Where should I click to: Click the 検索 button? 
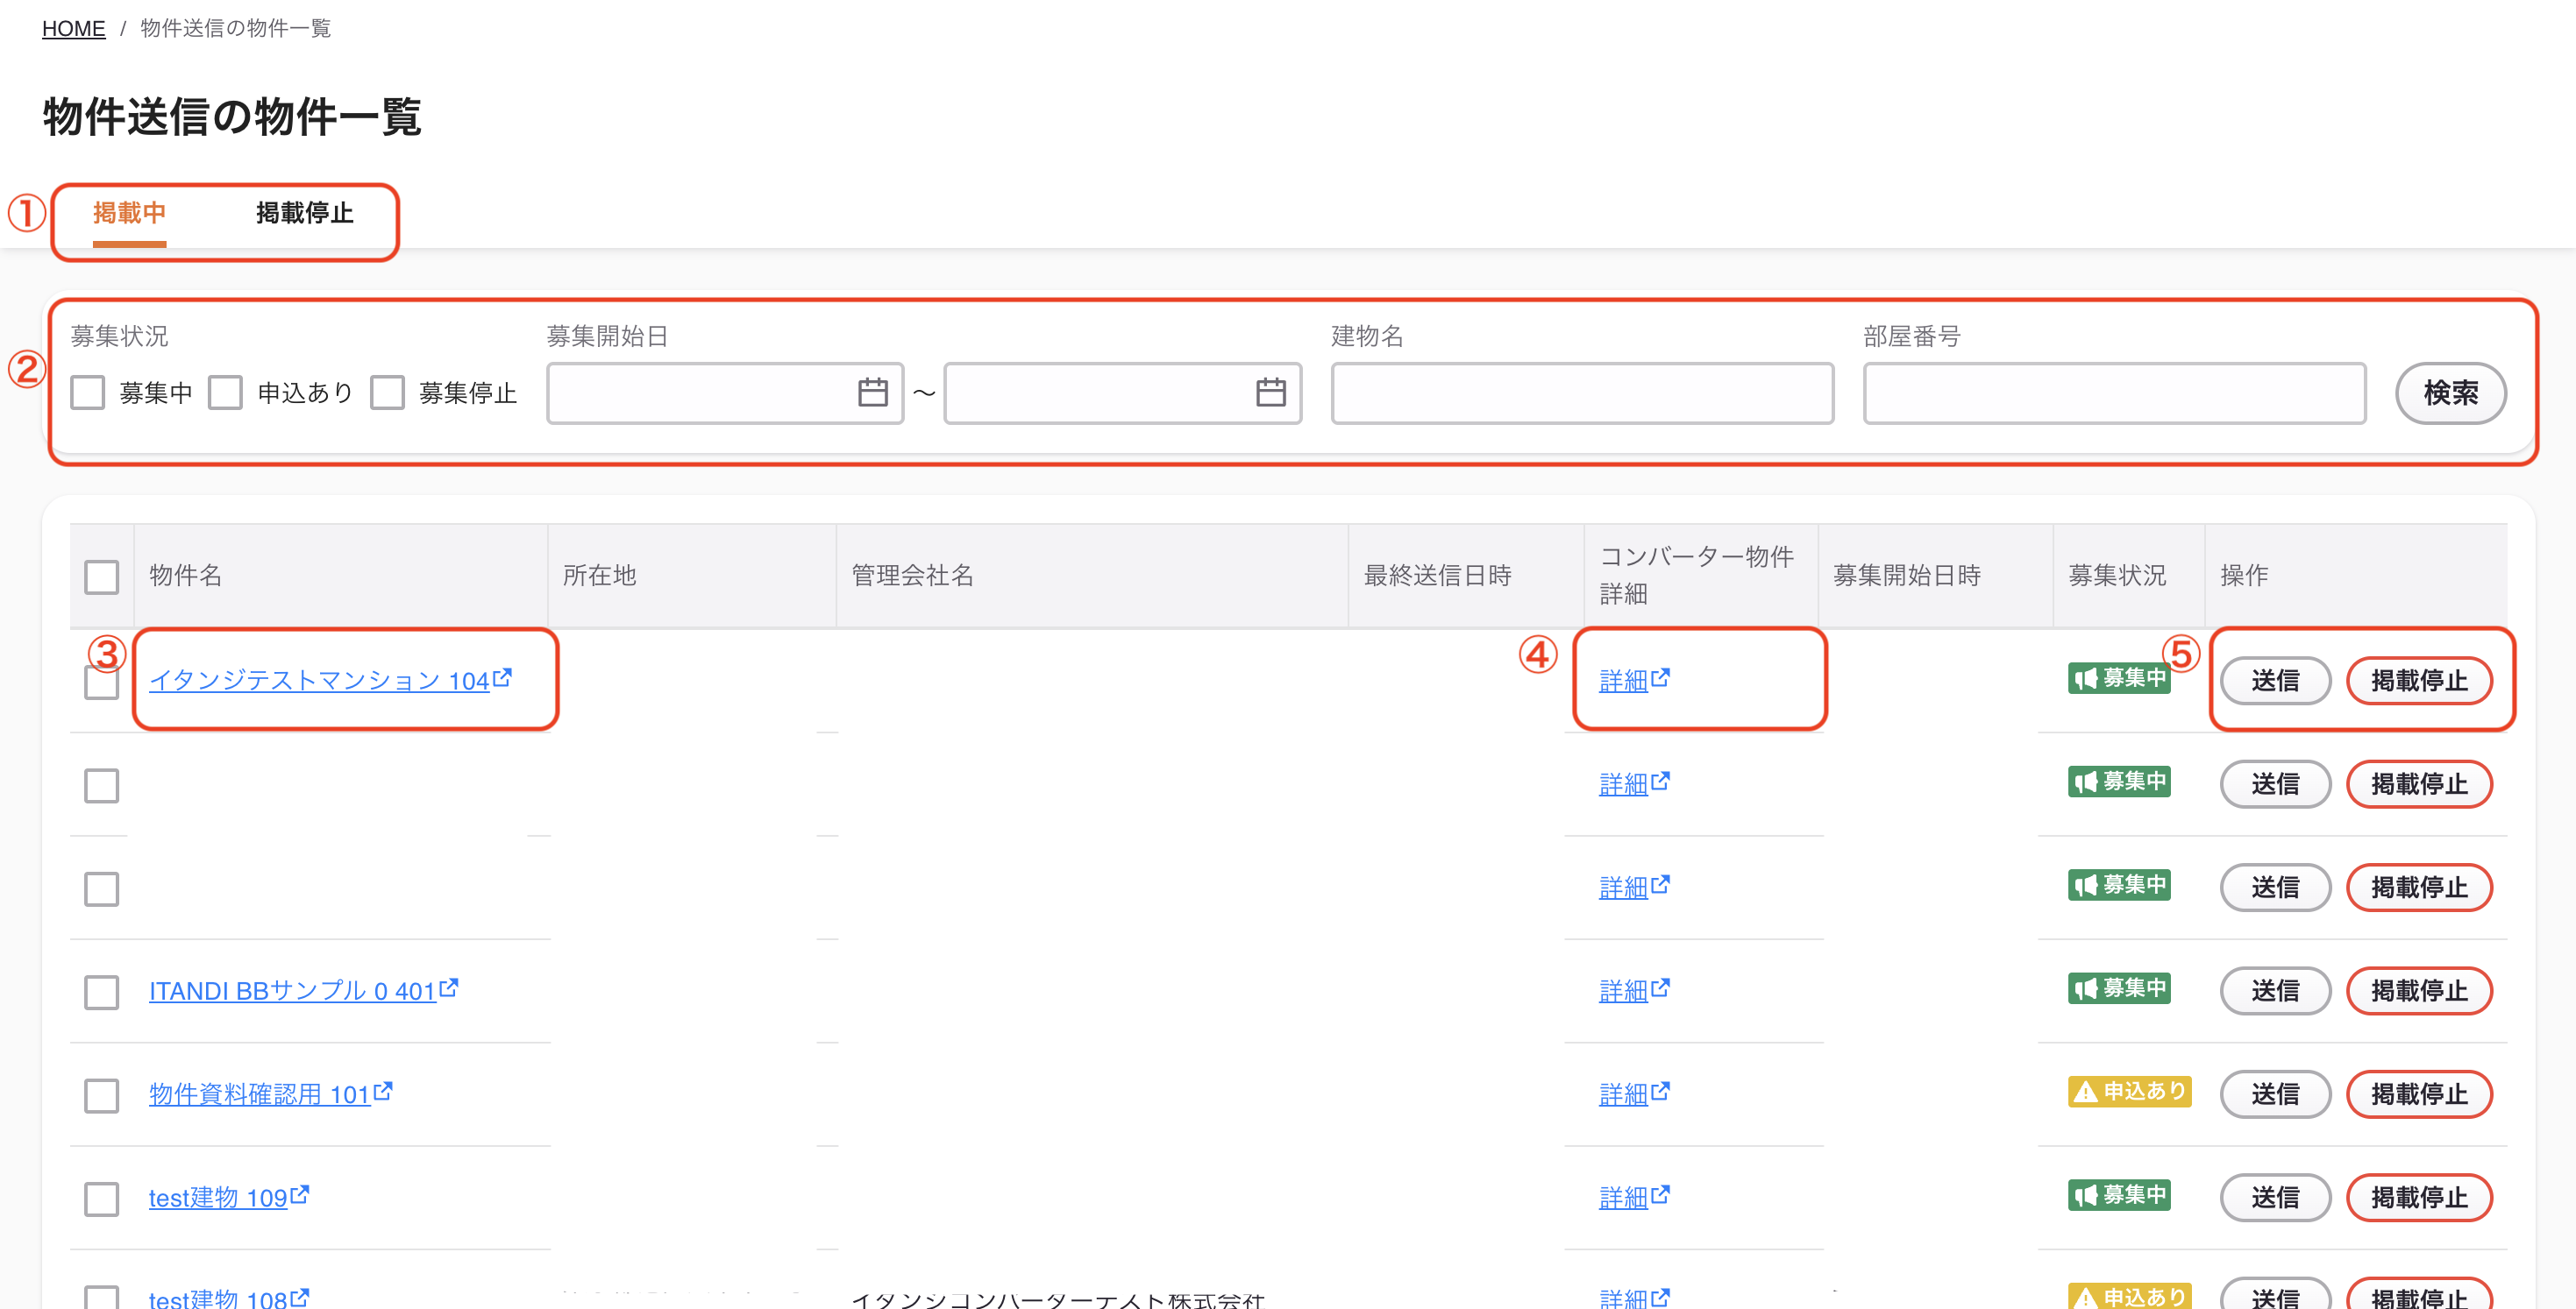pyautogui.click(x=2450, y=393)
